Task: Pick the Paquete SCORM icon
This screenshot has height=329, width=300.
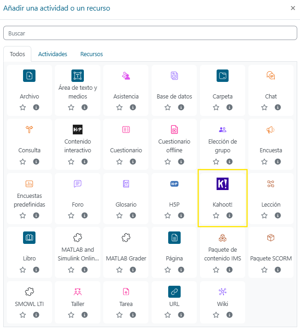Action: click(x=271, y=238)
